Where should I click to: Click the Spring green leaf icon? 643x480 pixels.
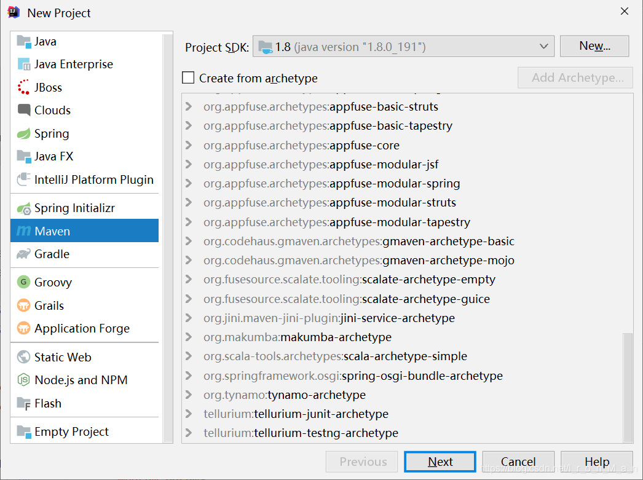point(24,133)
